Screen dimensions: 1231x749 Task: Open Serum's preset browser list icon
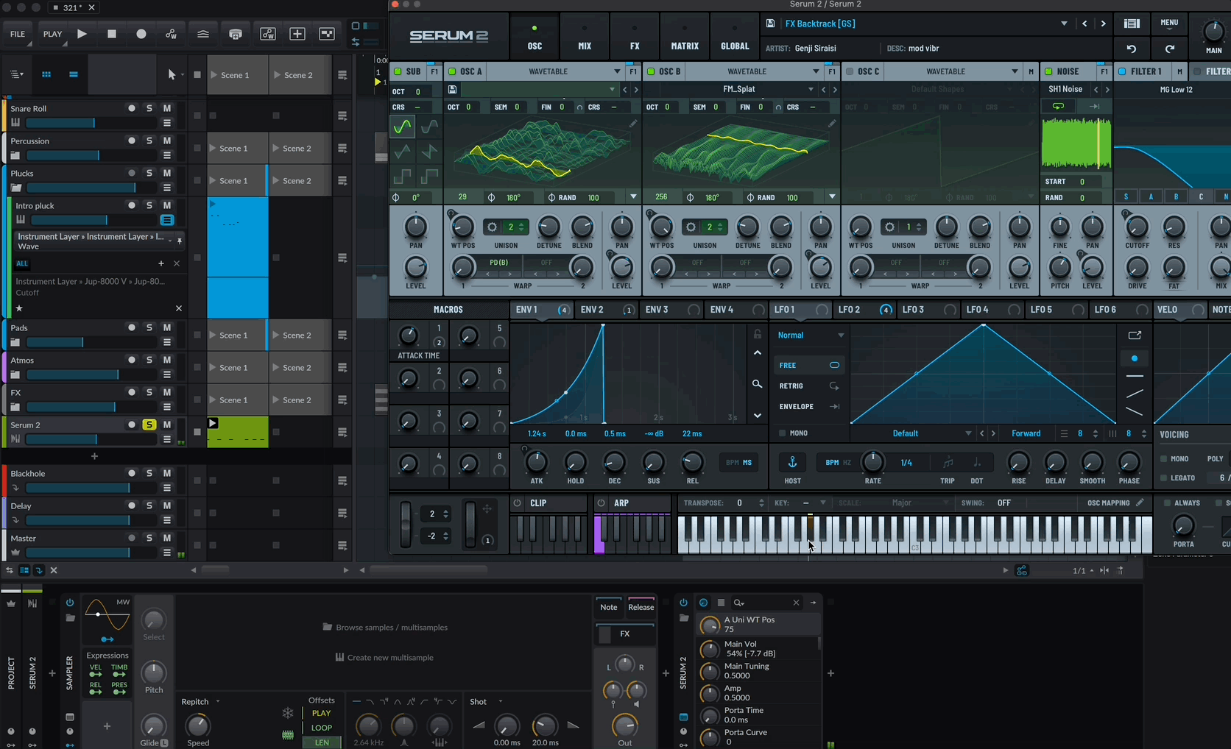point(1132,24)
